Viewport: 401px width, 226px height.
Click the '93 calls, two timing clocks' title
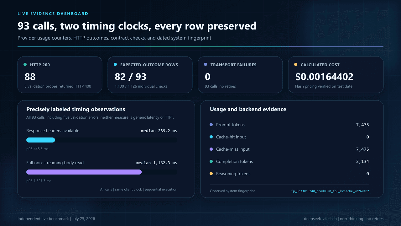pyautogui.click(x=137, y=26)
